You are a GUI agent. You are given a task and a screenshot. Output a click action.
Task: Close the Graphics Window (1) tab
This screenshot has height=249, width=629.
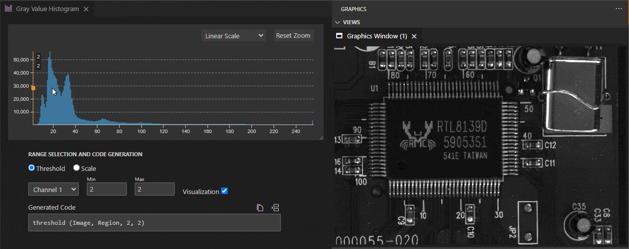414,36
